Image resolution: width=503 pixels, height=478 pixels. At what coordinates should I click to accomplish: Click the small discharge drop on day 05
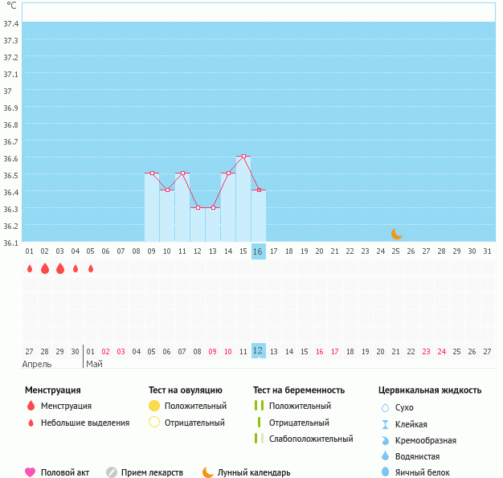[91, 268]
